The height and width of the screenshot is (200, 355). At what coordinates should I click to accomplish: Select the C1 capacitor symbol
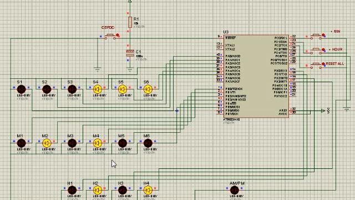130,53
